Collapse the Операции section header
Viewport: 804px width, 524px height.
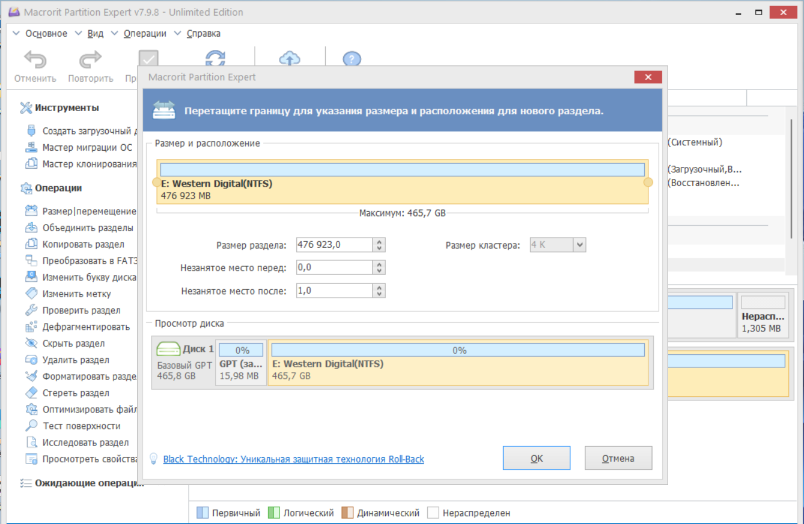point(52,188)
